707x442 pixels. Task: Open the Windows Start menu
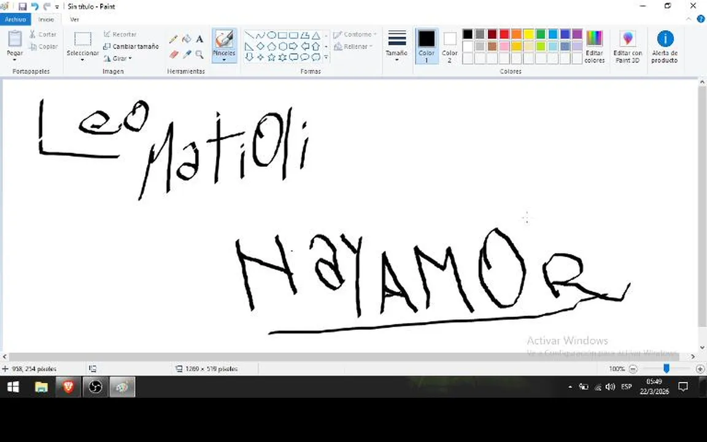(x=13, y=387)
